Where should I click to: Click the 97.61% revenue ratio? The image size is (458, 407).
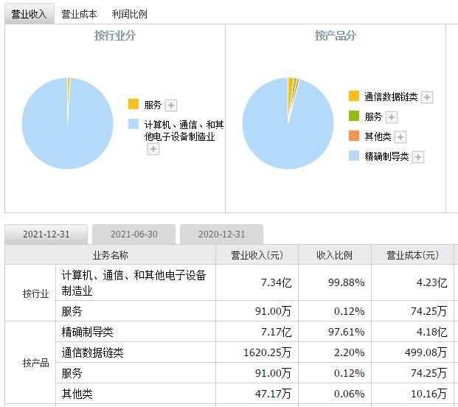click(x=347, y=332)
